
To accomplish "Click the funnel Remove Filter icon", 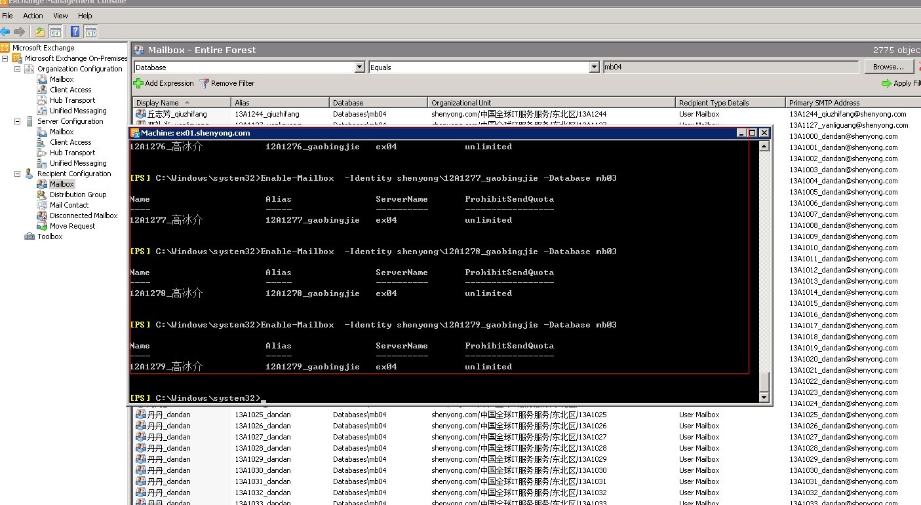I will click(x=204, y=83).
